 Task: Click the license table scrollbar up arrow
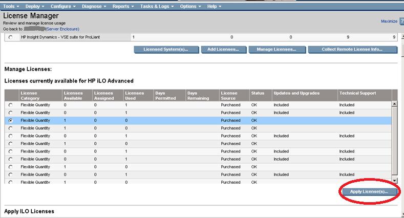pyautogui.click(x=394, y=104)
